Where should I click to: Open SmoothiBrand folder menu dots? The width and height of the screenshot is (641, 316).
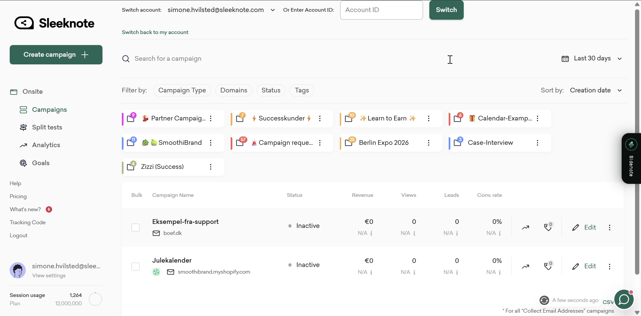pyautogui.click(x=211, y=143)
